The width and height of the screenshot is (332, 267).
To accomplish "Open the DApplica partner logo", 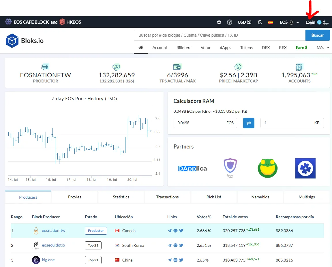I will click(x=192, y=168).
